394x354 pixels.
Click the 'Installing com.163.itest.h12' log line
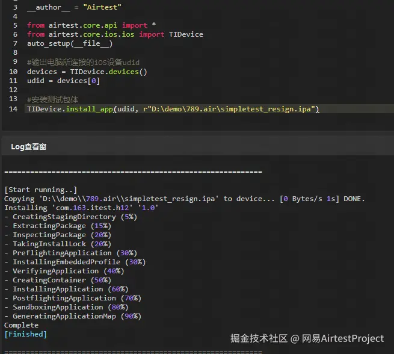click(x=81, y=208)
